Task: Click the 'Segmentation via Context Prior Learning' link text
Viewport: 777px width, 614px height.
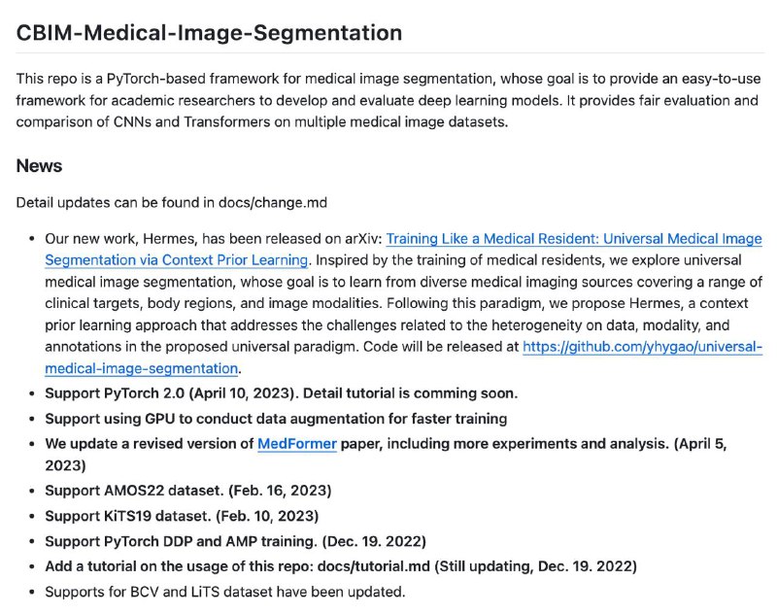Action: click(177, 260)
